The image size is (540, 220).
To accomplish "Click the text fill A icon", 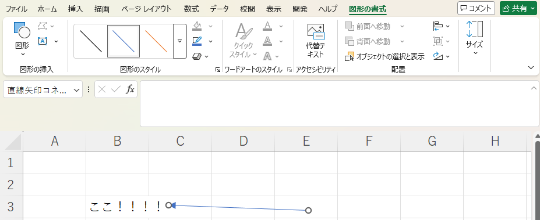I will pos(267,26).
